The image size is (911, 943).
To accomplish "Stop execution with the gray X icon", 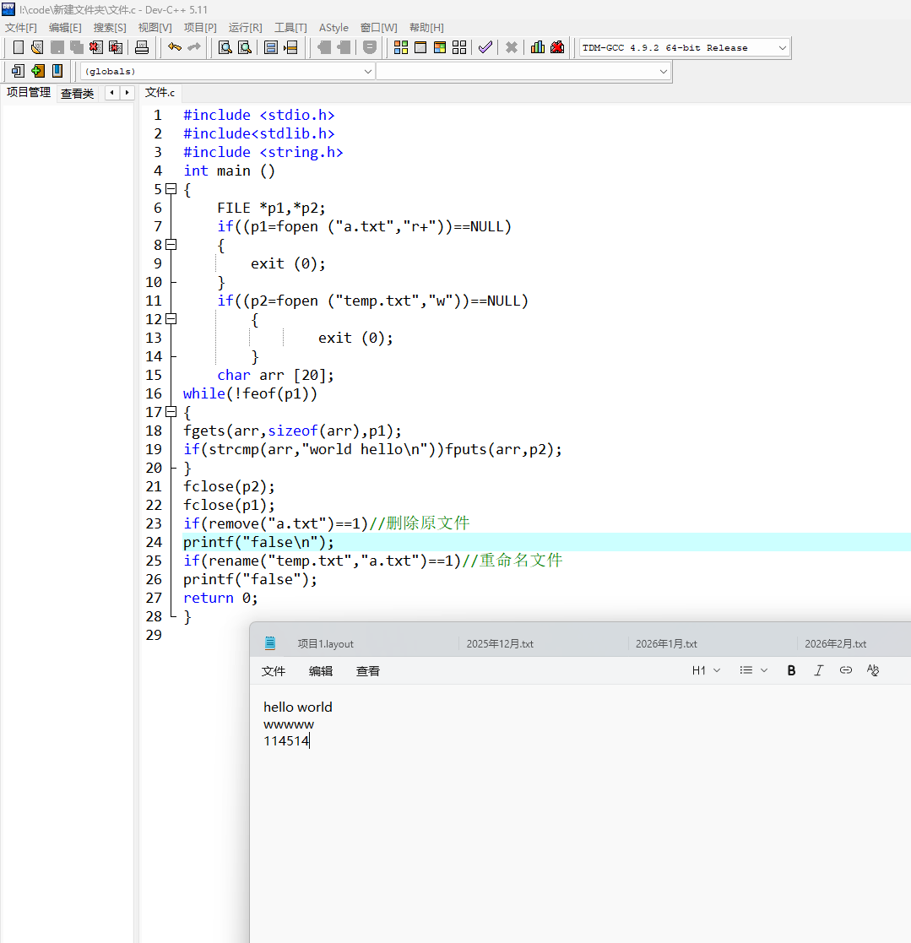I will point(512,47).
